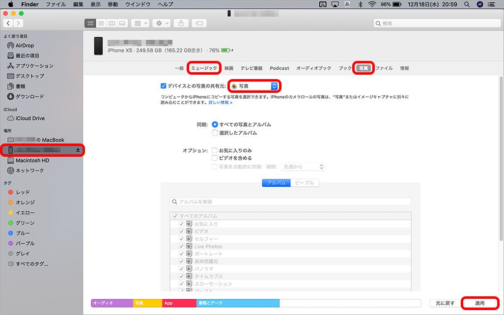504x315 pixels.
Task: Click the share icon in toolbar
Action: coord(181,23)
